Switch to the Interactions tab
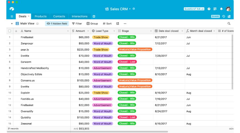Viewport: 240px width, 133px height. coord(79,16)
